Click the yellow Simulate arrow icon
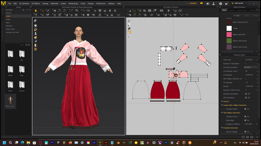 coord(35,11)
